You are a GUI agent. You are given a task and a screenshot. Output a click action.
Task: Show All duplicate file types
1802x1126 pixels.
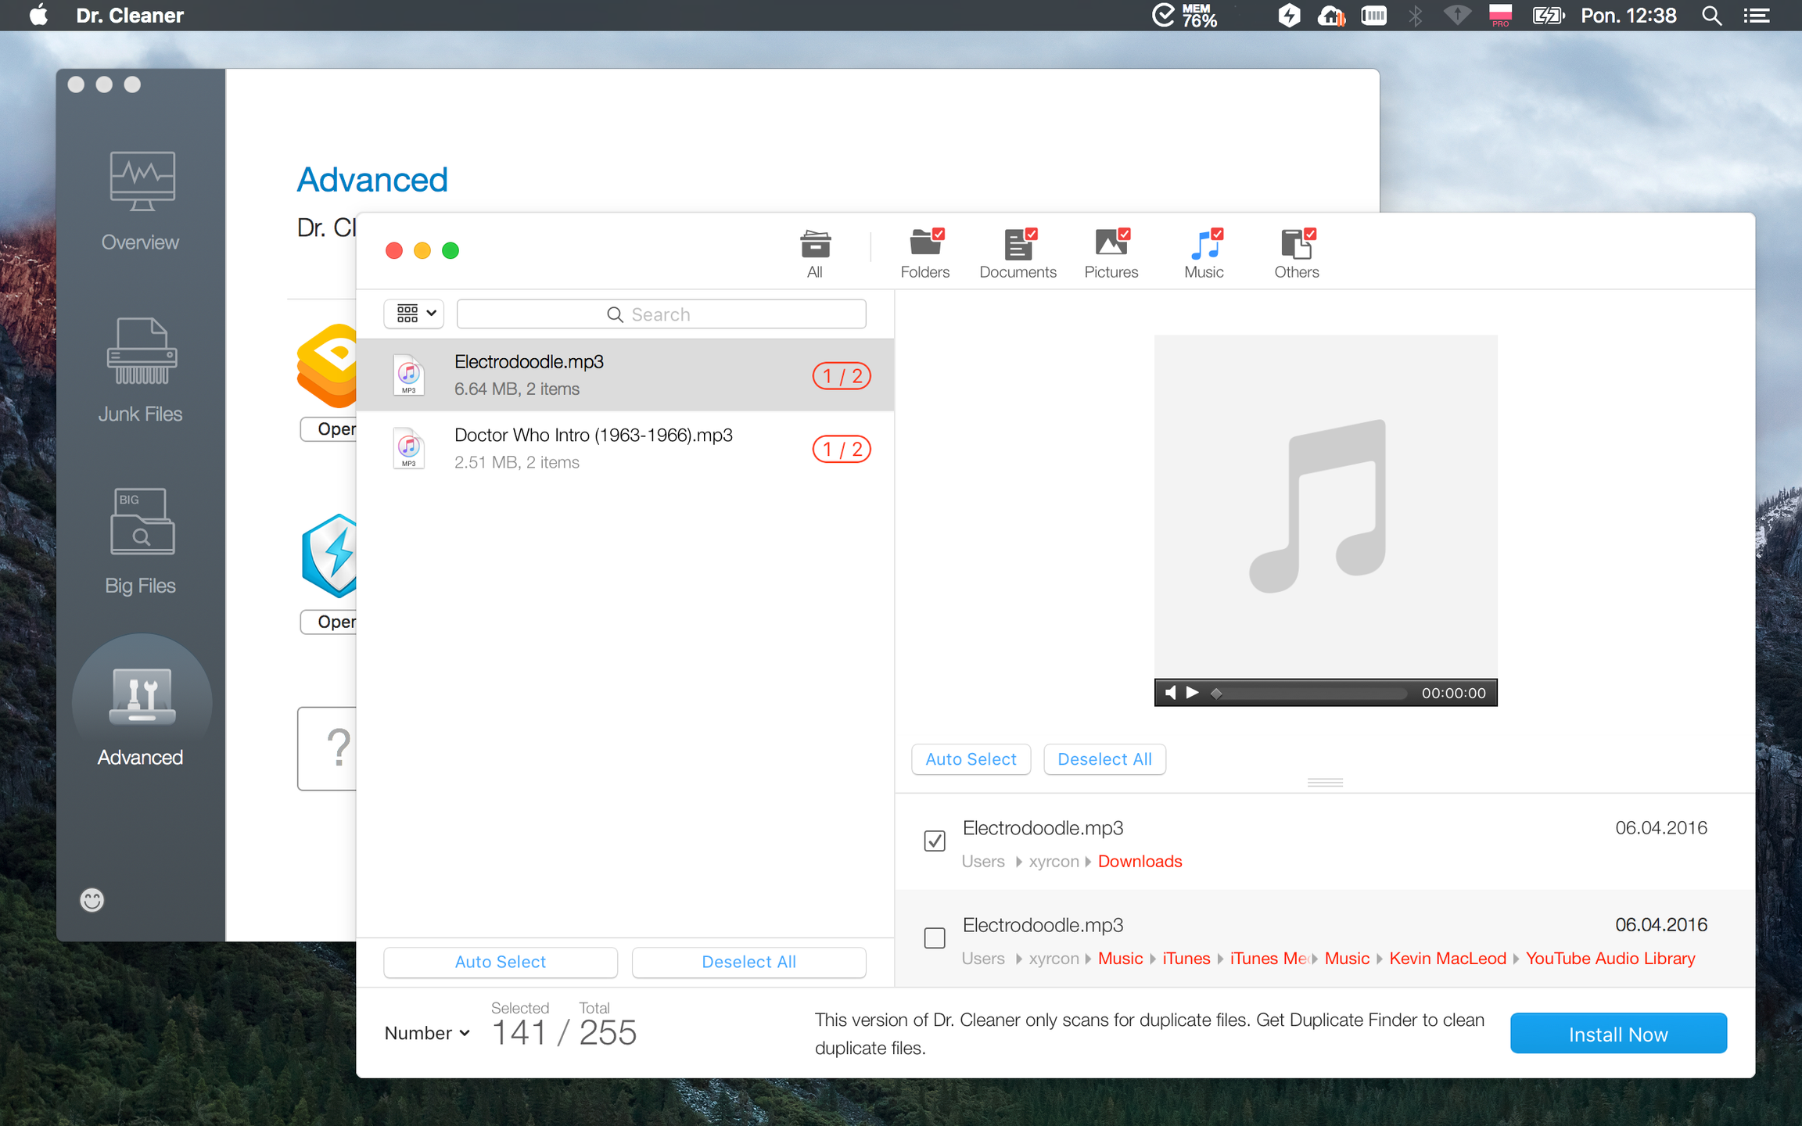click(815, 254)
